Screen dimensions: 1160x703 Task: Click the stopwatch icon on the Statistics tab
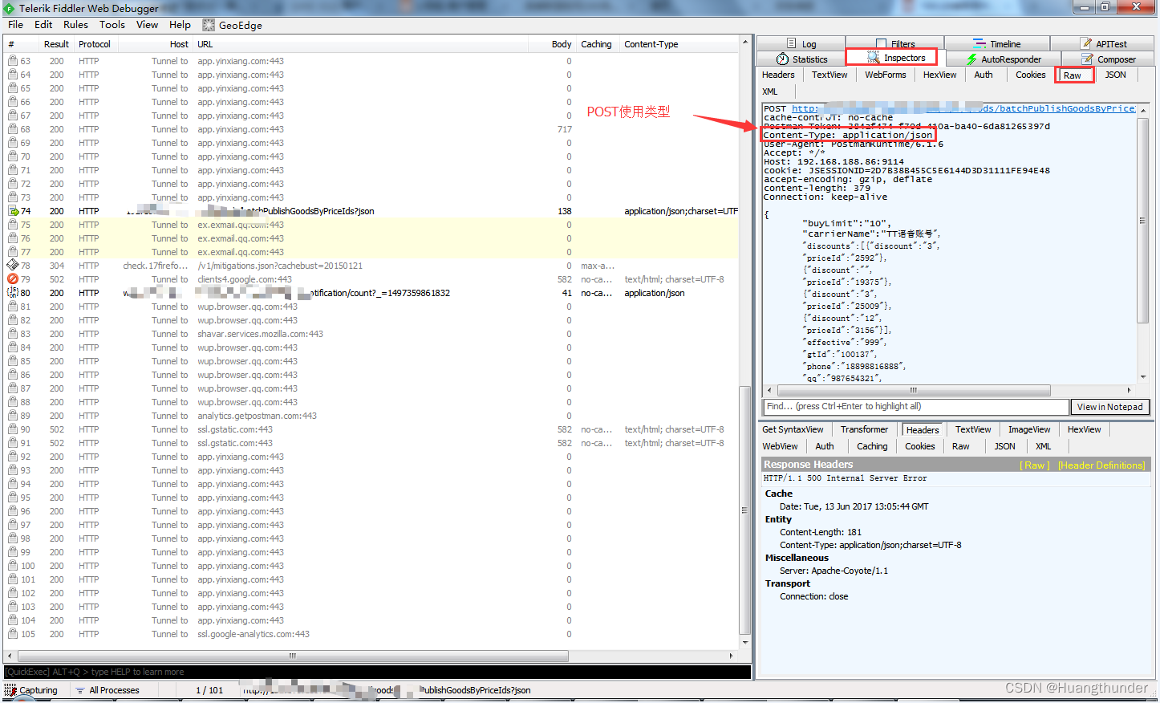pos(782,59)
